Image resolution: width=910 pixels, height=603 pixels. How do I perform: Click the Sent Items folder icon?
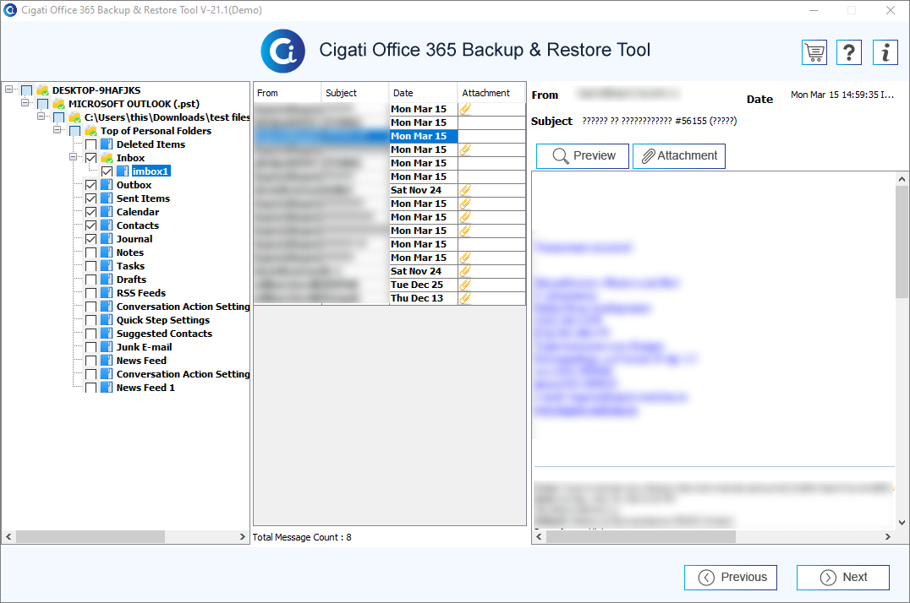(107, 198)
